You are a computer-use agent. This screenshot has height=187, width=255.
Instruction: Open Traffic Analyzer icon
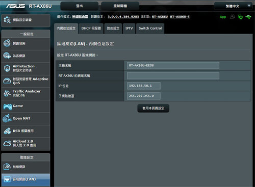(x=7, y=93)
